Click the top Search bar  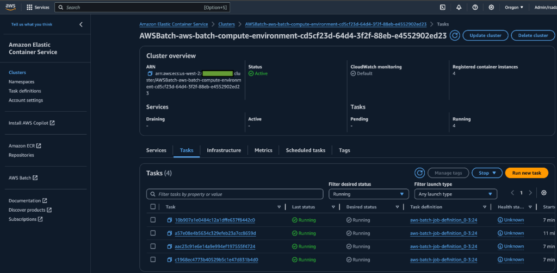142,7
